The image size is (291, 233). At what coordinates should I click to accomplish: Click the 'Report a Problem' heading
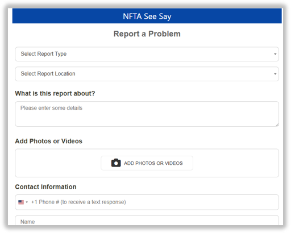tap(147, 34)
